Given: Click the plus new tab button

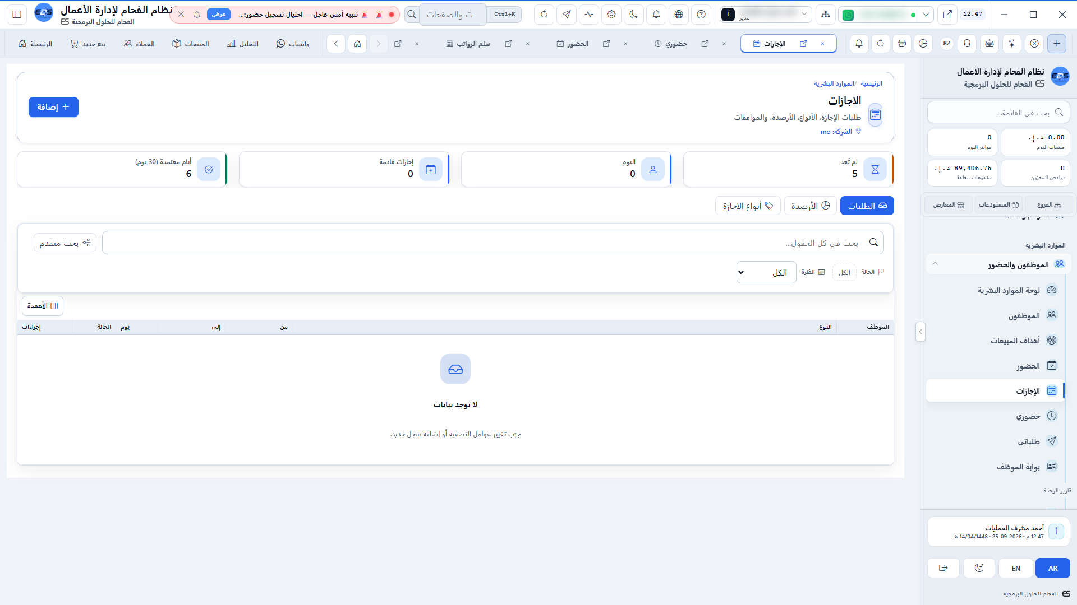Looking at the screenshot, I should pyautogui.click(x=1057, y=44).
